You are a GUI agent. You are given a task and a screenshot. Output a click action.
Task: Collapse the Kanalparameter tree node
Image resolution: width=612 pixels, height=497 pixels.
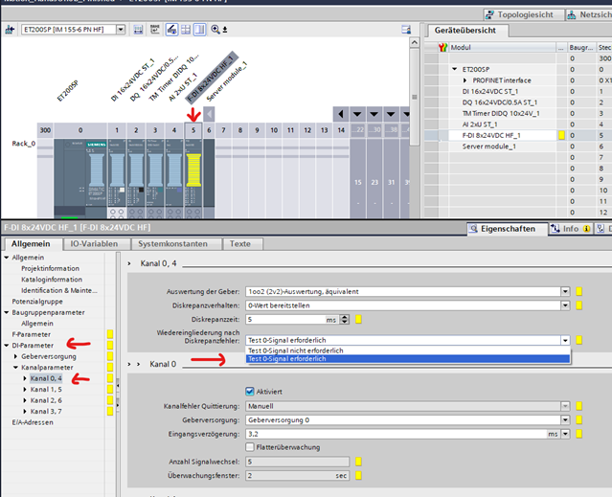click(16, 367)
